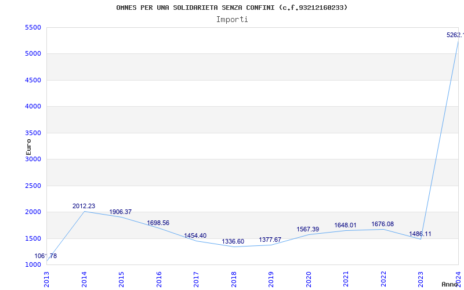
Task: Click x-axis year 2020
Action: click(309, 279)
